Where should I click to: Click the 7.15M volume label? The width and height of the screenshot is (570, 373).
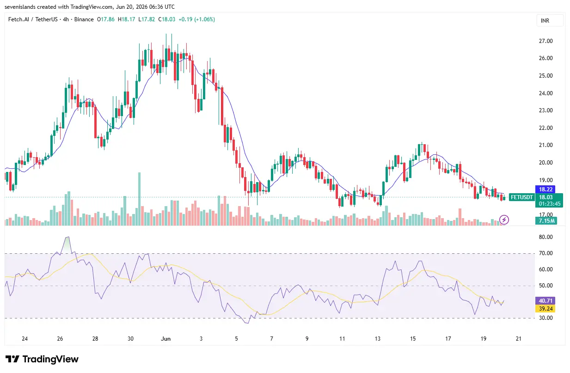click(x=546, y=221)
